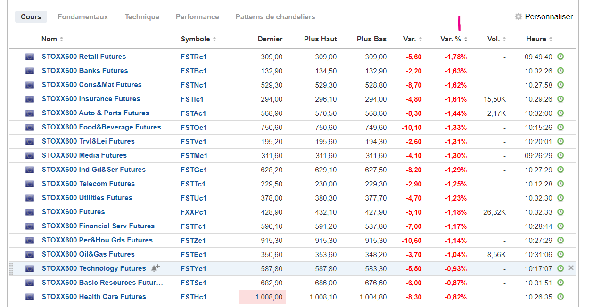This screenshot has height=307, width=601.
Task: Click the flag icon beside STOXX600 Banks Futures
Action: pos(30,71)
